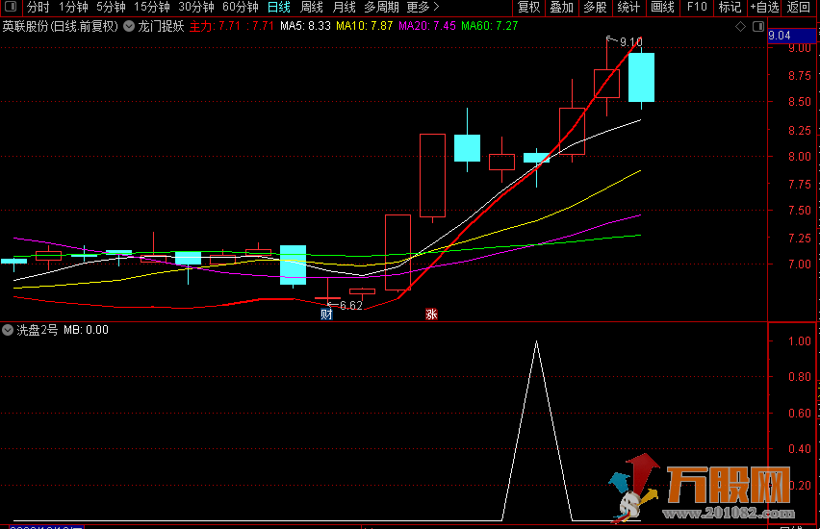Click the 标记 mark button
The image size is (820, 529).
tap(730, 7)
